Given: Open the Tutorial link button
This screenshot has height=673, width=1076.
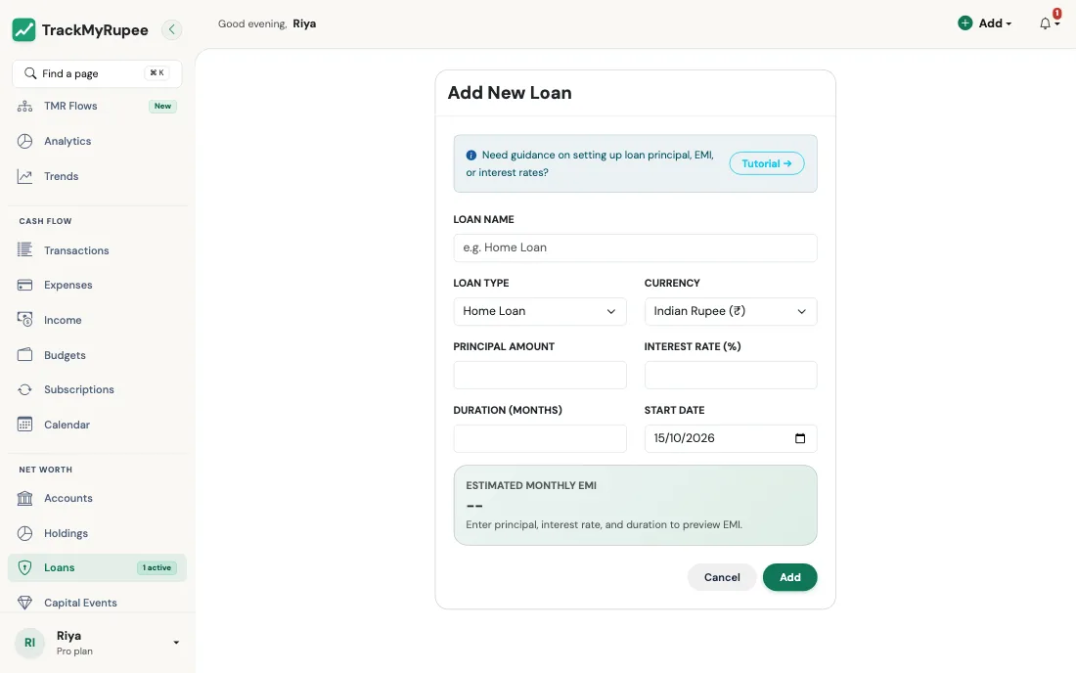Looking at the screenshot, I should 767,163.
